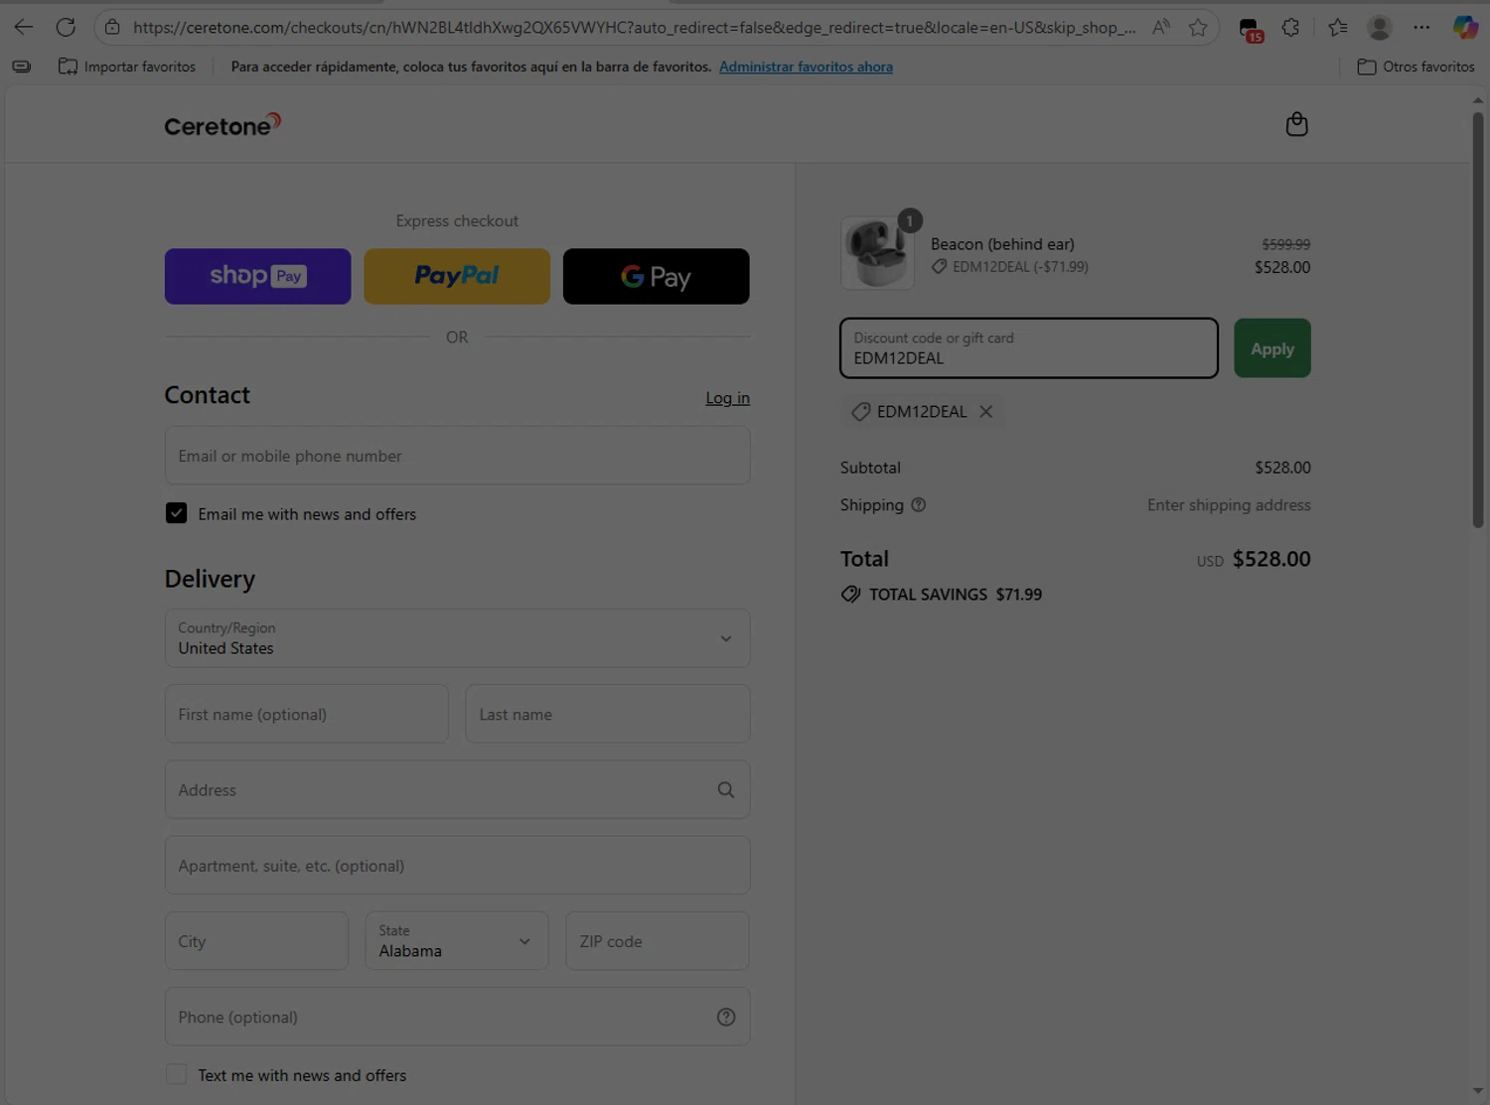Click the EDM12DEAL (-$71.99) line discount text
The width and height of the screenshot is (1490, 1105).
1020,267
